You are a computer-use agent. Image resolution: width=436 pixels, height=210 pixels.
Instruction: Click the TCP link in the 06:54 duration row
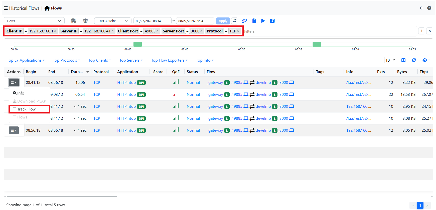tap(97, 94)
